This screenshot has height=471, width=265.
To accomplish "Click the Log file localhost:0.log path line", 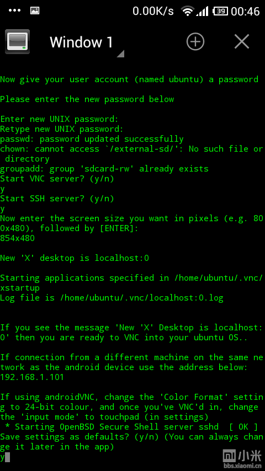I will click(112, 298).
